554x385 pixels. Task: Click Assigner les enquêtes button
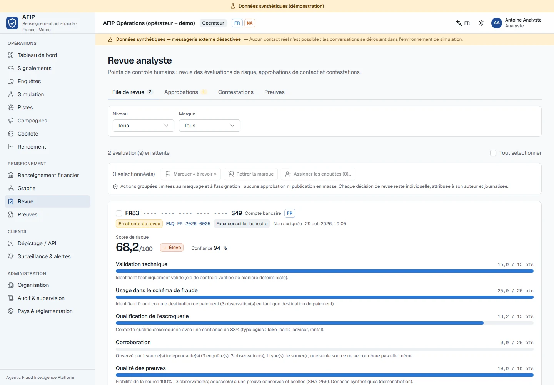click(318, 174)
